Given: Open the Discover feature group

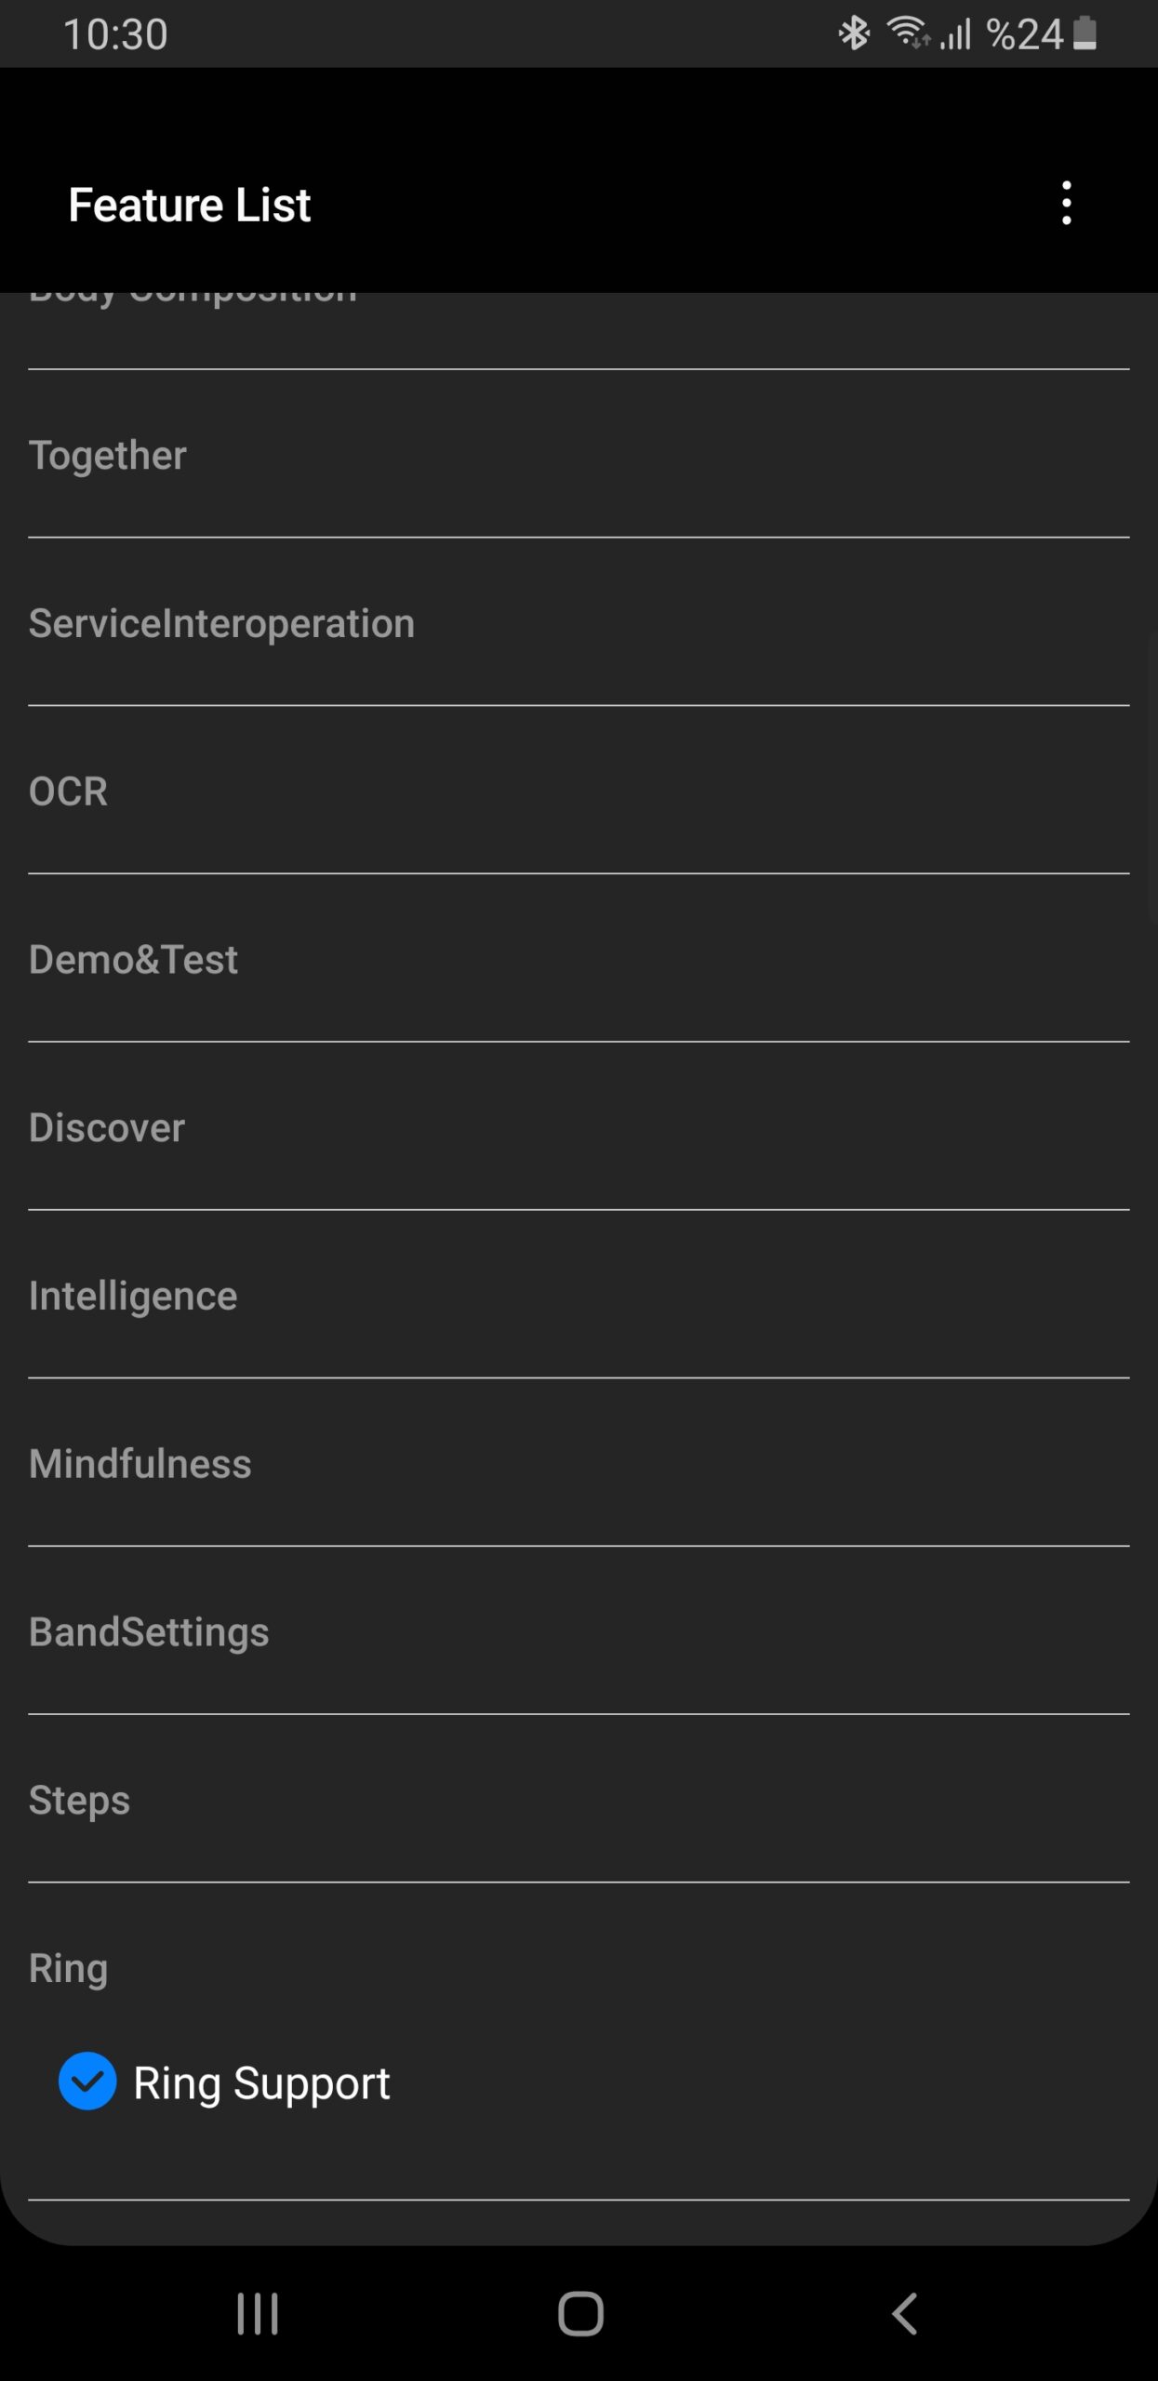Looking at the screenshot, I should click(x=107, y=1128).
